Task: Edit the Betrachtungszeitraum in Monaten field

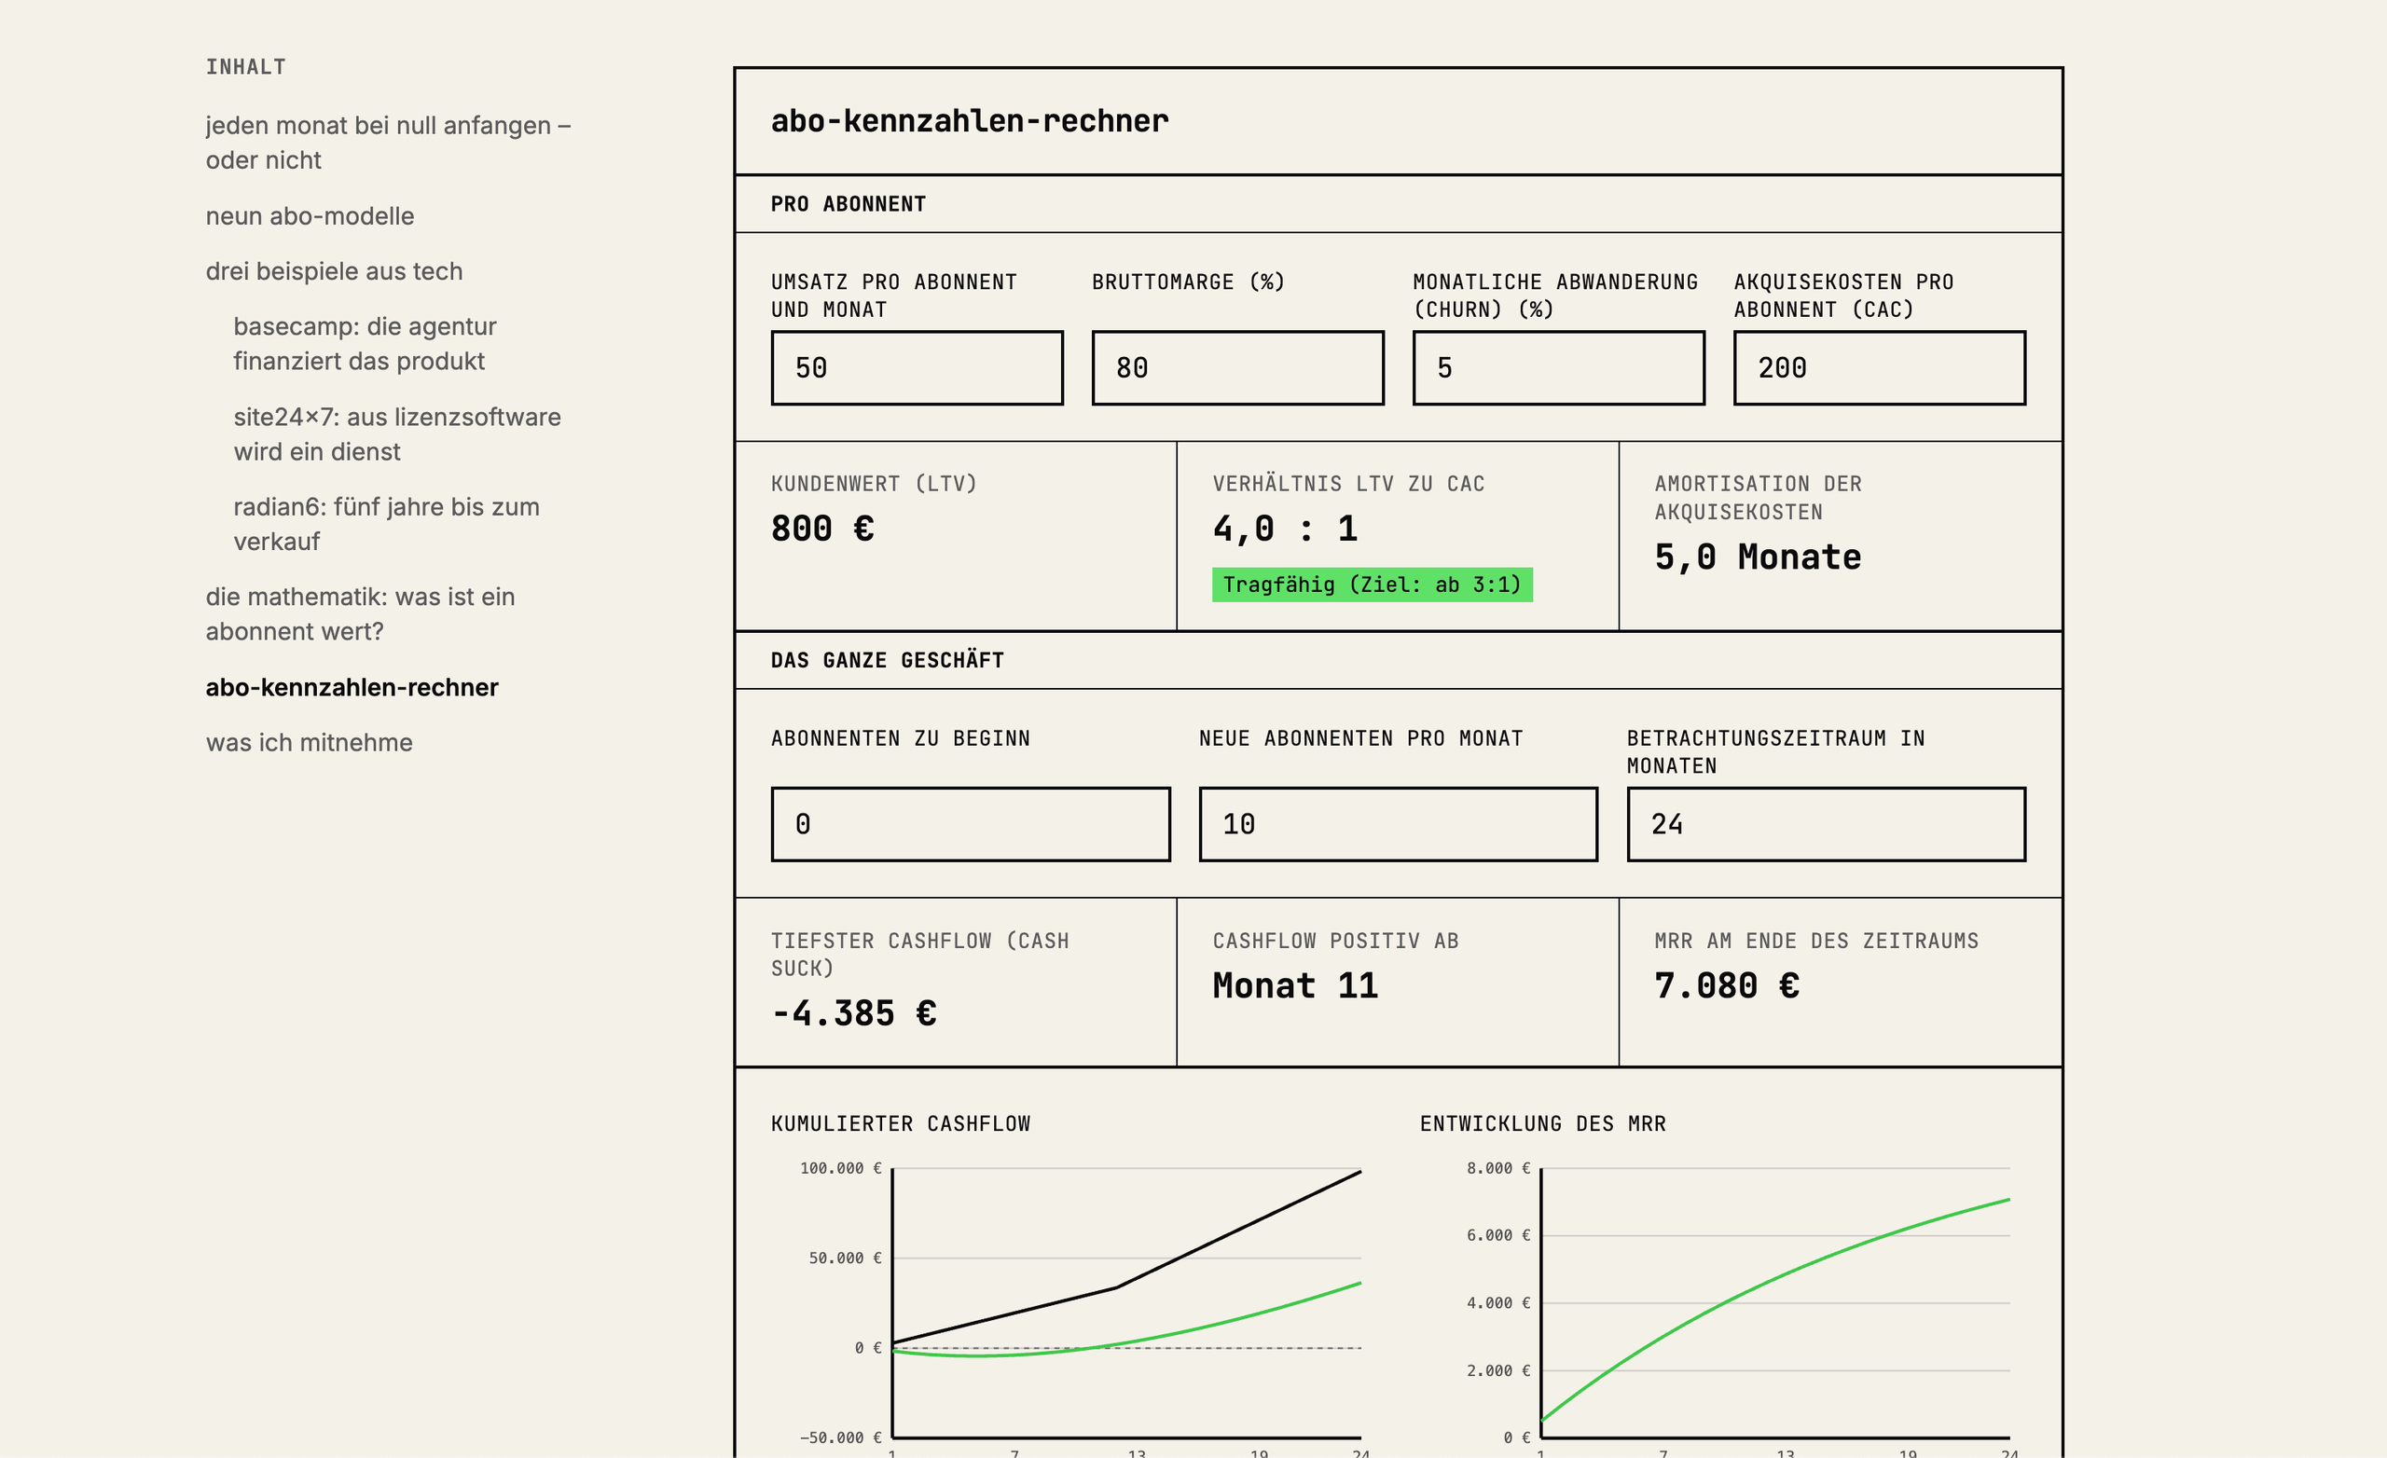Action: [x=1825, y=824]
